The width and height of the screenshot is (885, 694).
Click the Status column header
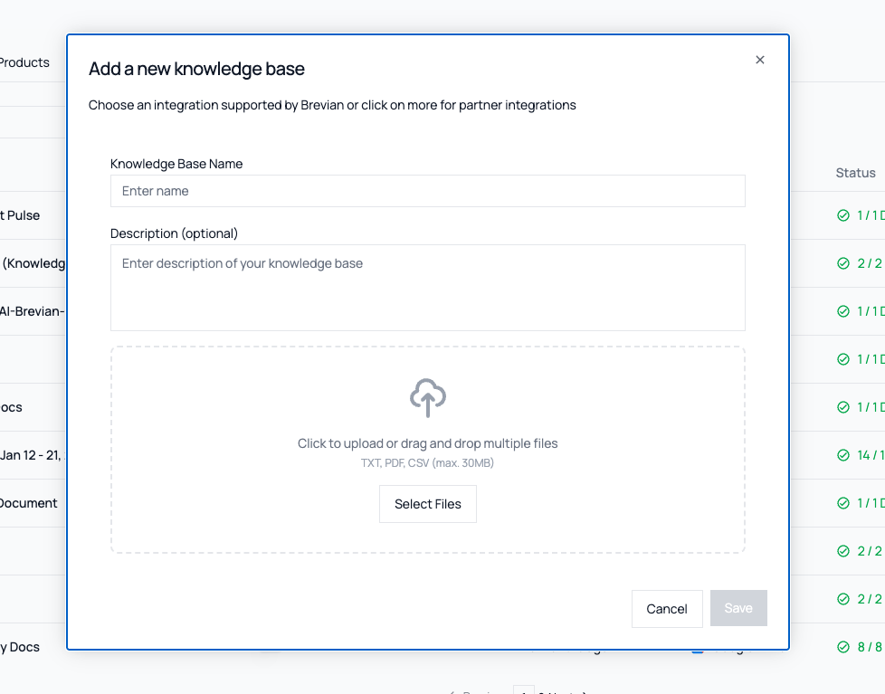(x=855, y=172)
